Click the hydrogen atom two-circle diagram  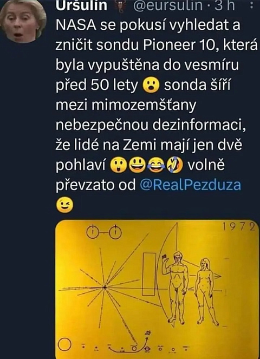coord(104,232)
